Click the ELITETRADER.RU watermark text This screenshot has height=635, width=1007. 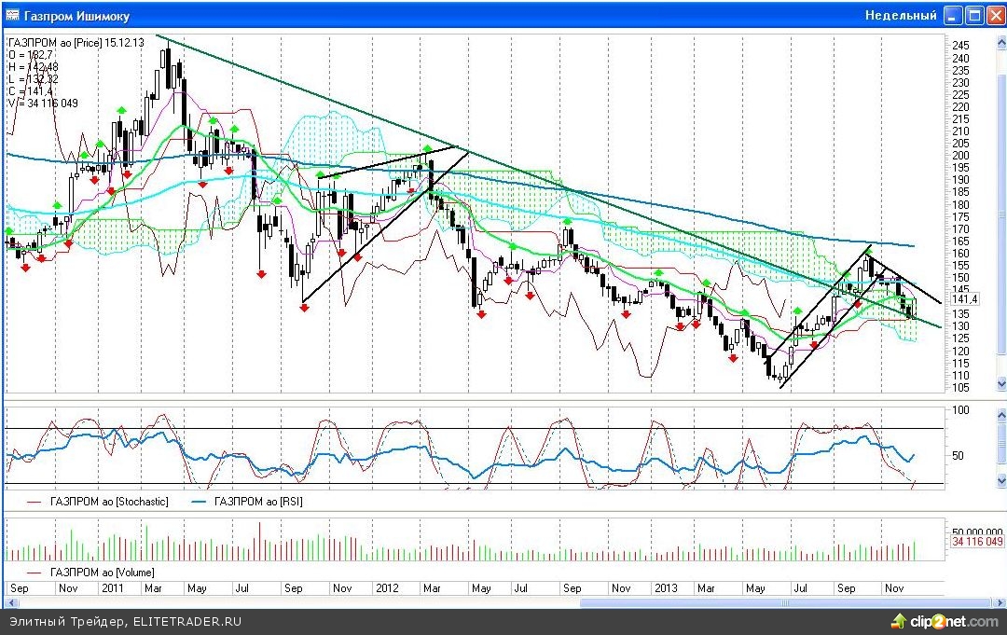(186, 622)
